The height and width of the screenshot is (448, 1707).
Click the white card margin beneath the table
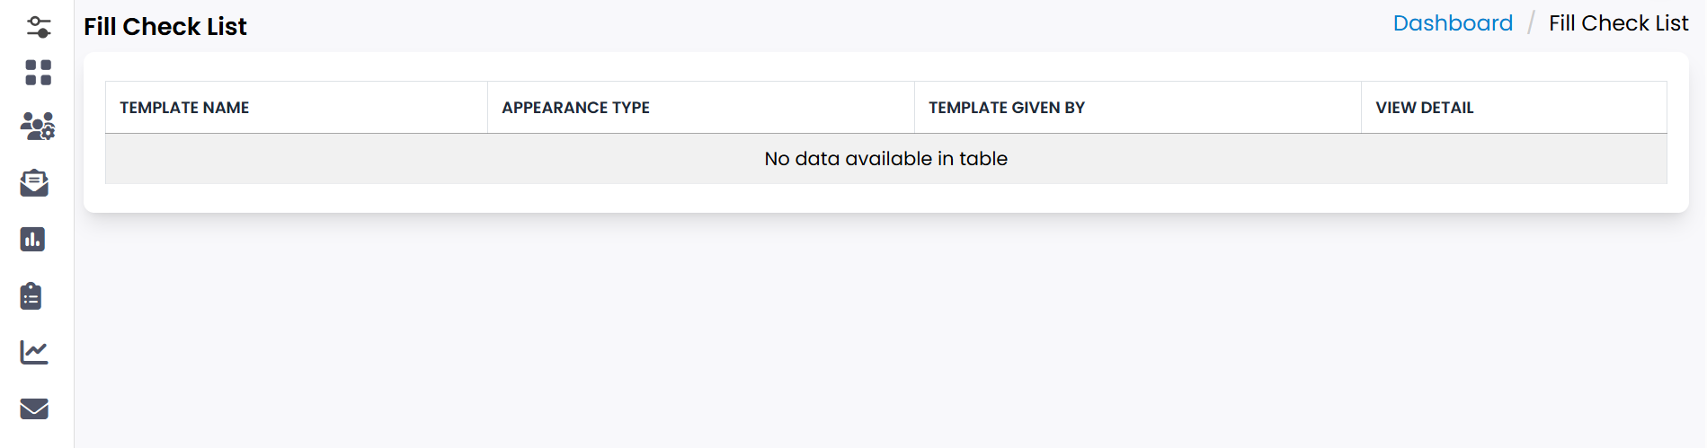[885, 198]
